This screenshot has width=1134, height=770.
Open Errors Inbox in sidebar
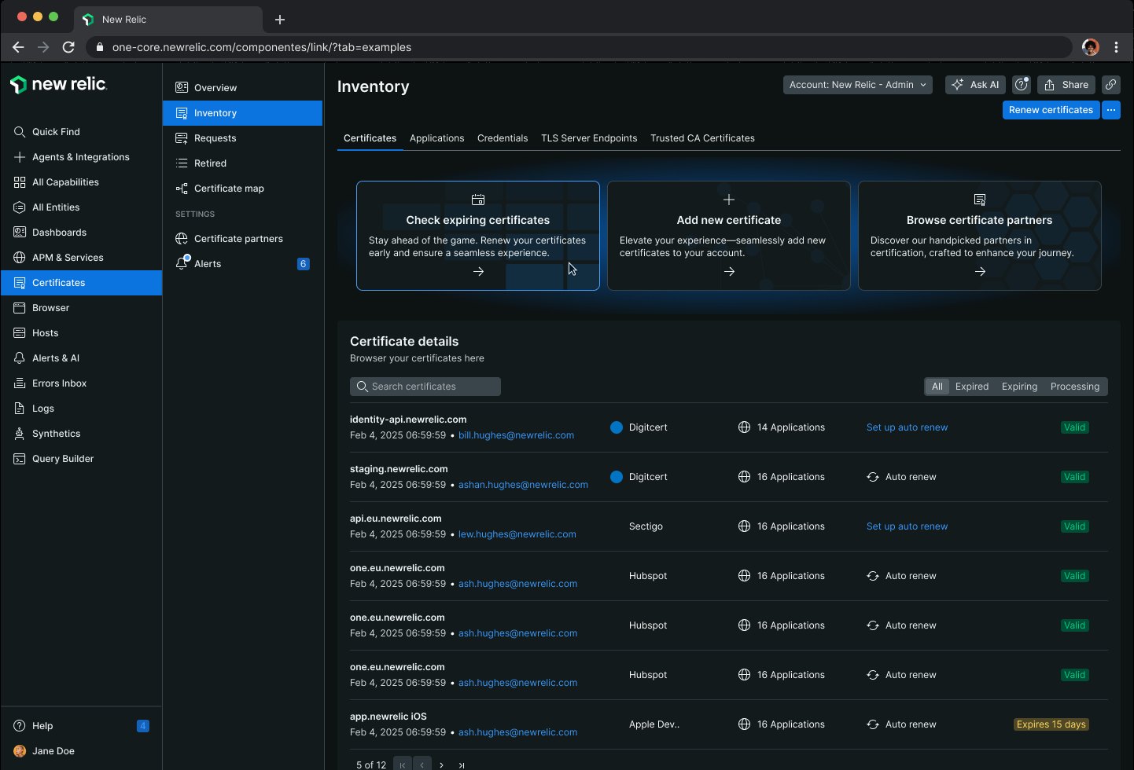tap(81, 383)
